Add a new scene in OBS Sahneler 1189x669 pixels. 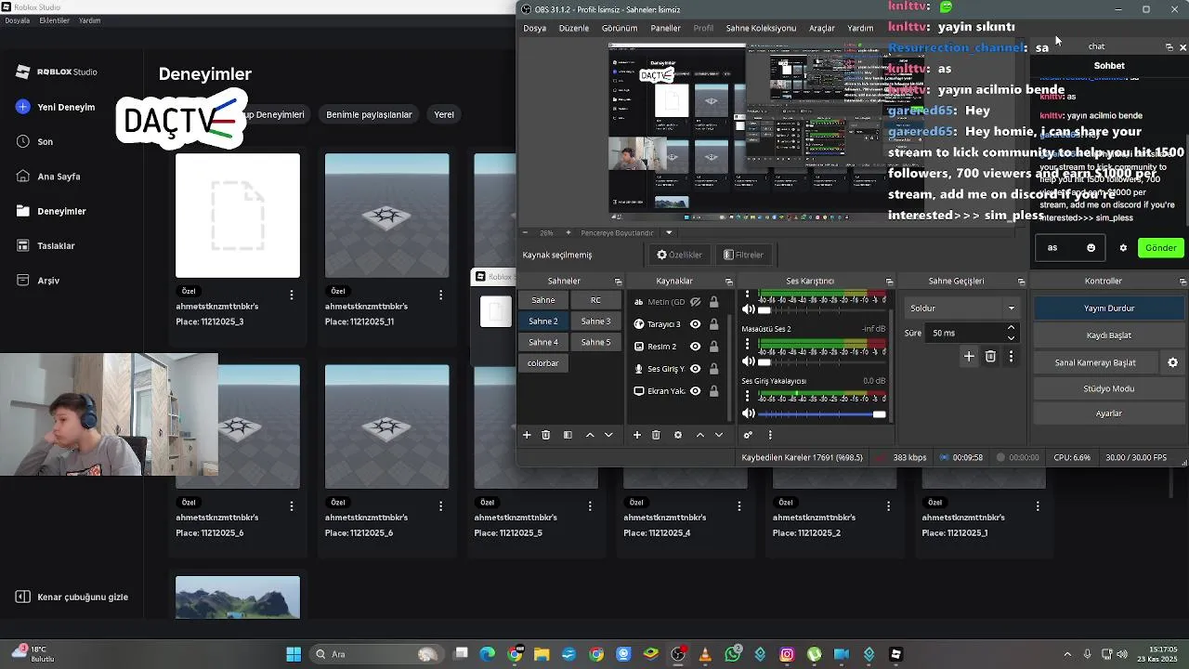(x=527, y=435)
